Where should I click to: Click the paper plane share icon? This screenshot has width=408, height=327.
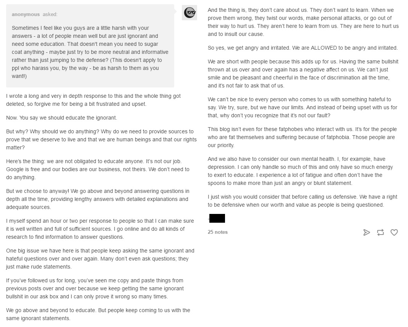coord(367,232)
